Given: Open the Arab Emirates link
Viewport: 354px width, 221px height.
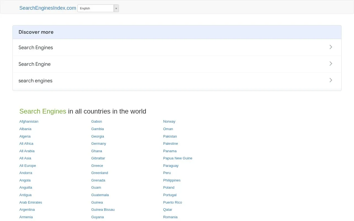Looking at the screenshot, I should click(31, 202).
